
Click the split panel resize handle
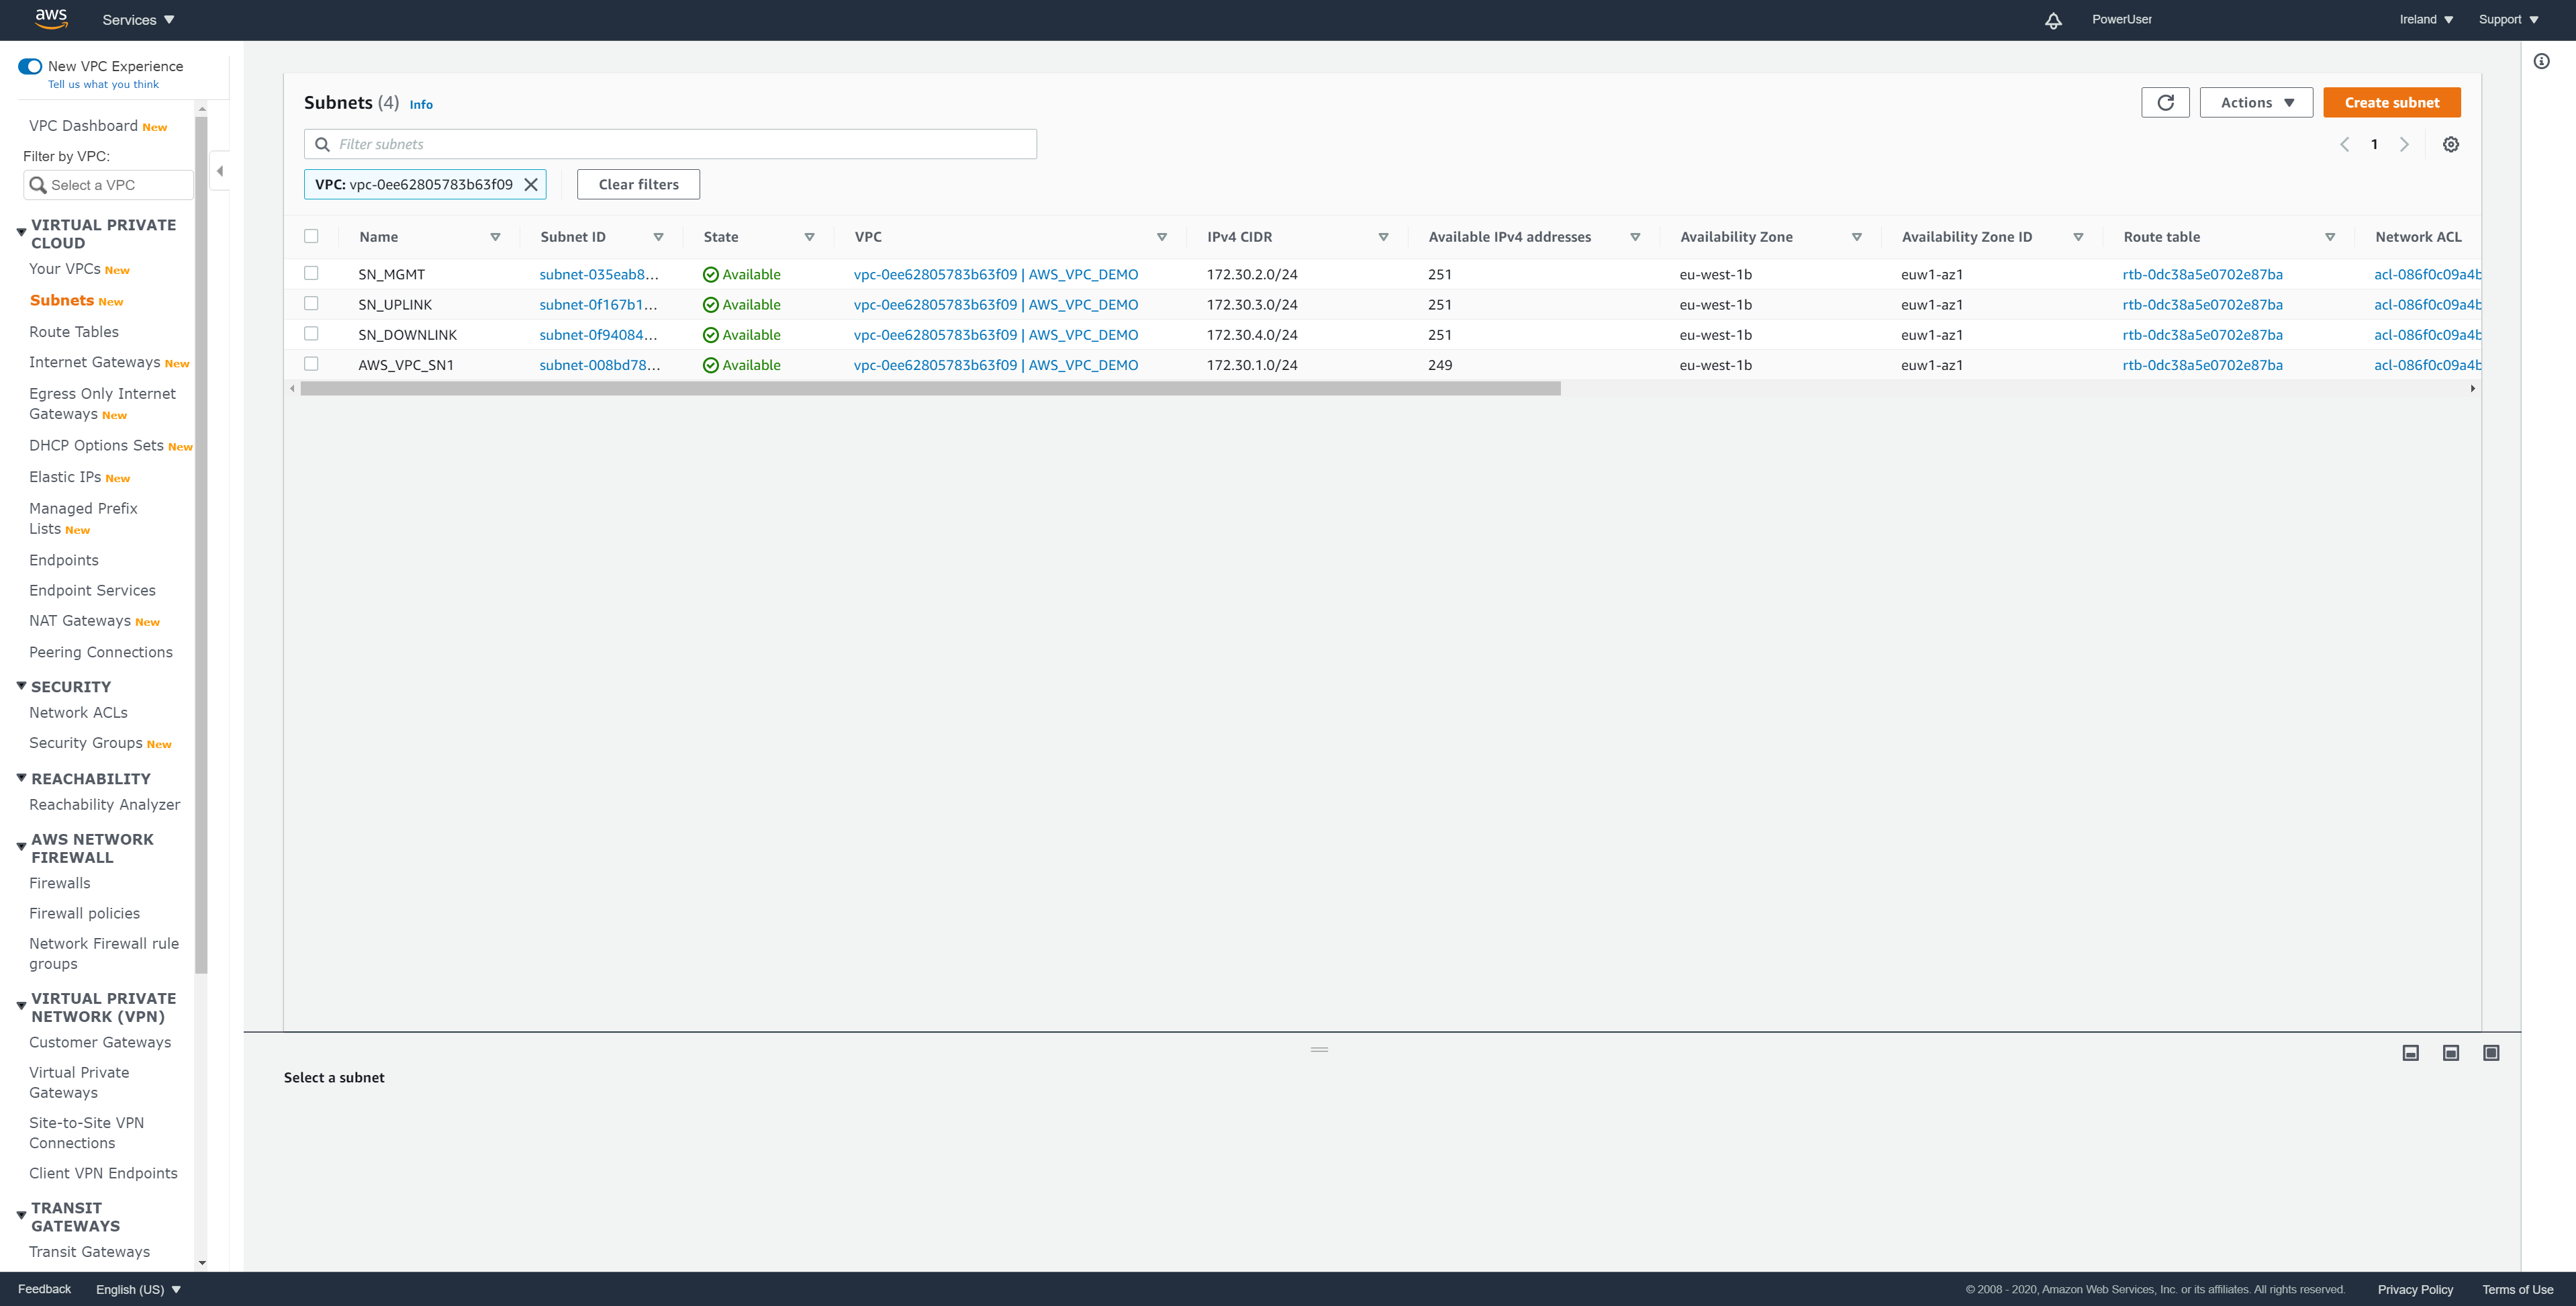pyautogui.click(x=1319, y=1049)
